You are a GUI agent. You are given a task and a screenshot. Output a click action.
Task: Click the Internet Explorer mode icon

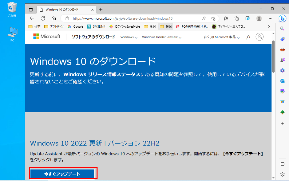248,18
